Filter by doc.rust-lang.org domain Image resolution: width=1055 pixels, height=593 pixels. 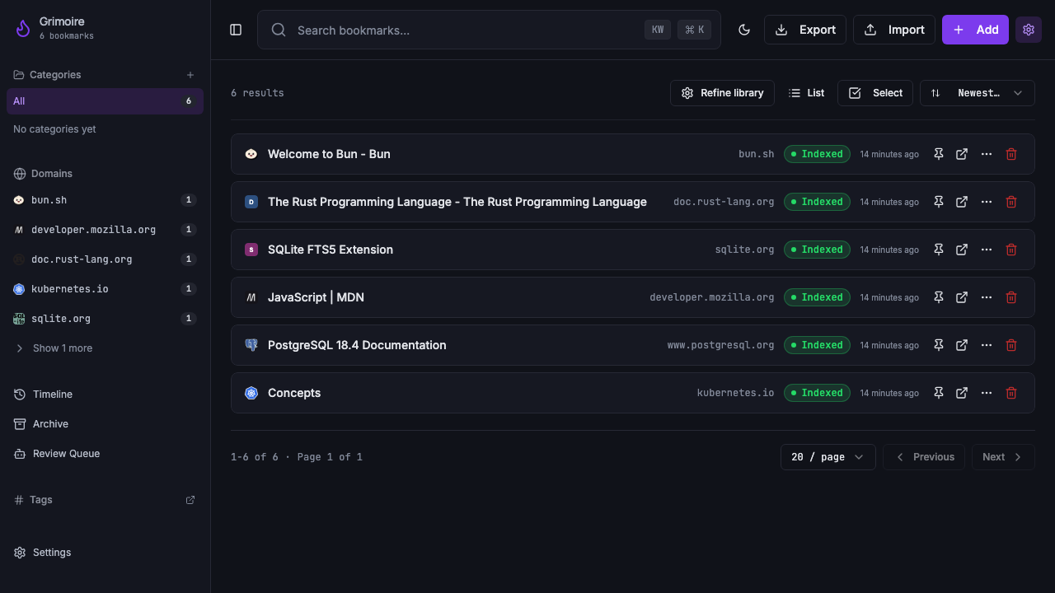pyautogui.click(x=105, y=259)
